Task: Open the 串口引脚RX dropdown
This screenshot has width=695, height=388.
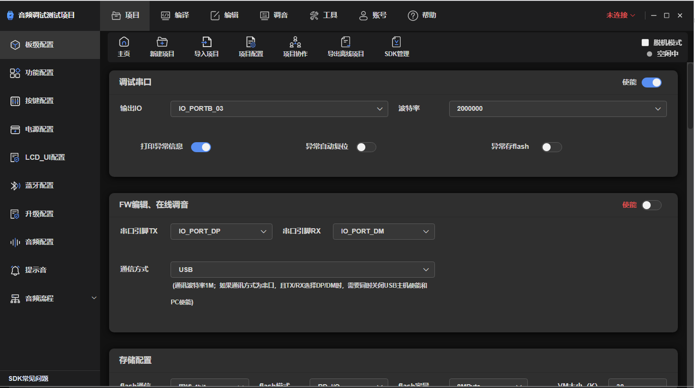Action: click(x=384, y=232)
